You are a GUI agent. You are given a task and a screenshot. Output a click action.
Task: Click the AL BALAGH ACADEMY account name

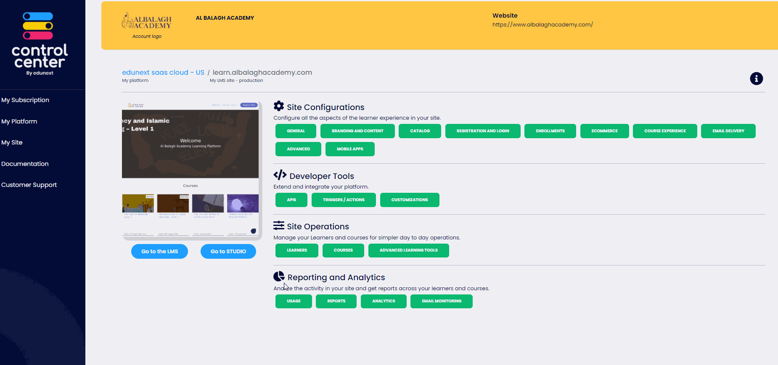point(225,18)
